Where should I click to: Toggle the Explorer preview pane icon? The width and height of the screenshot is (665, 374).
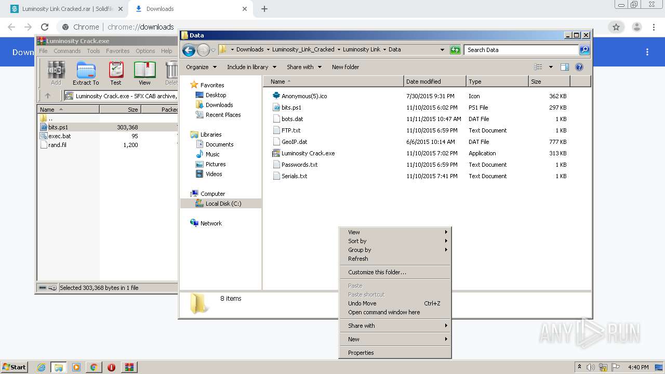565,67
